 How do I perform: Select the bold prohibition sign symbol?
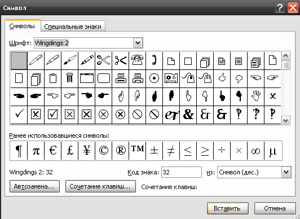[154, 115]
